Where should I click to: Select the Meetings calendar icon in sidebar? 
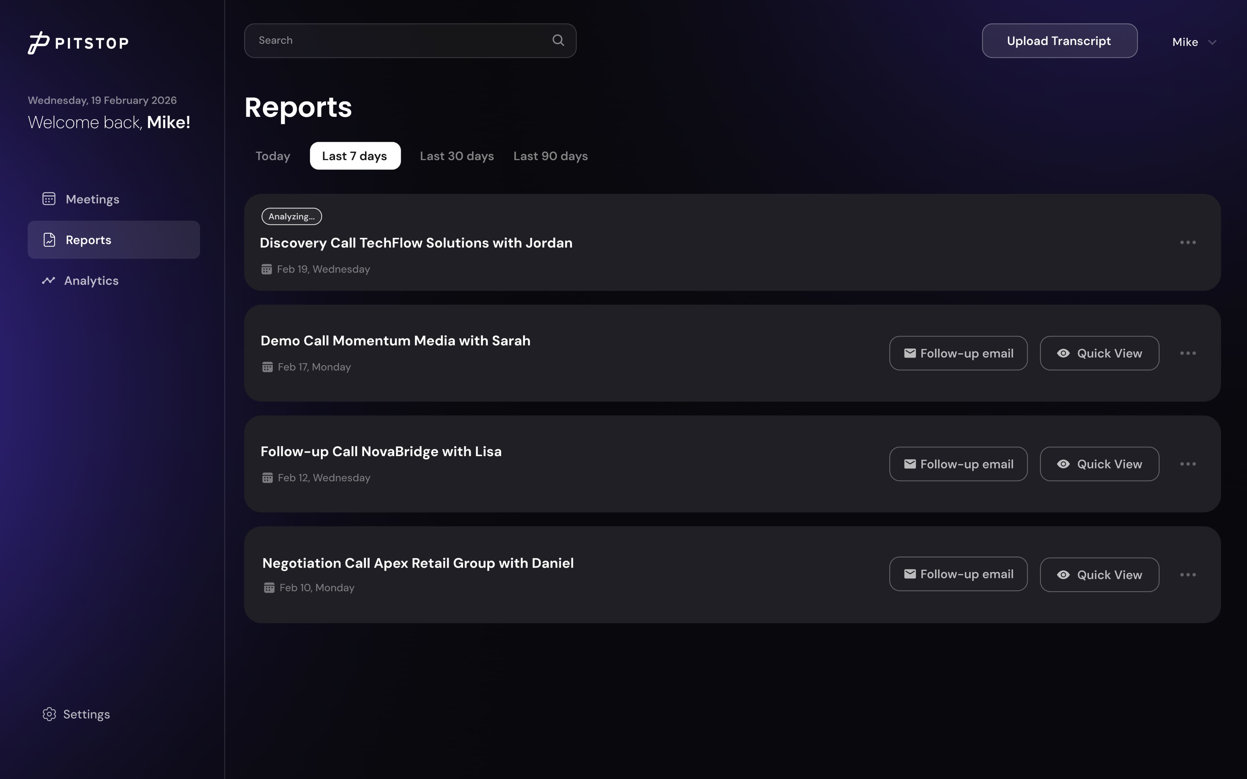tap(49, 198)
